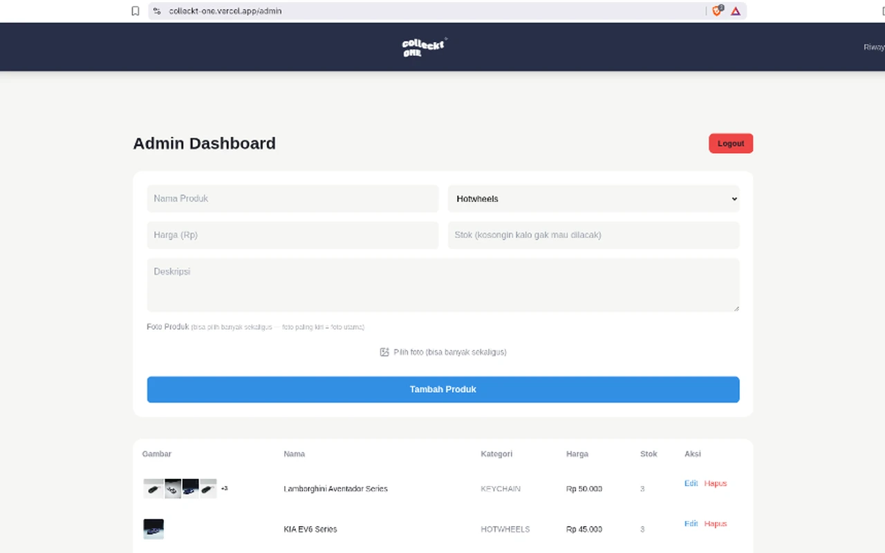Open the Hotwheels category dropdown
The image size is (885, 553).
594,198
